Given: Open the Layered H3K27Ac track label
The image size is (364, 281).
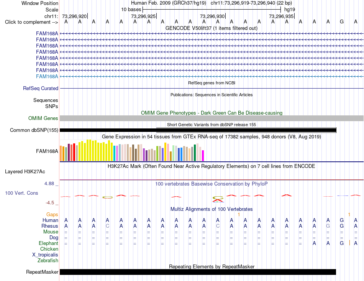Looking at the screenshot, I should pyautogui.click(x=25, y=172).
